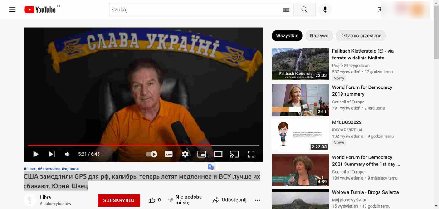
Task: Open the M4EBG32022 title link
Action: pos(347,122)
